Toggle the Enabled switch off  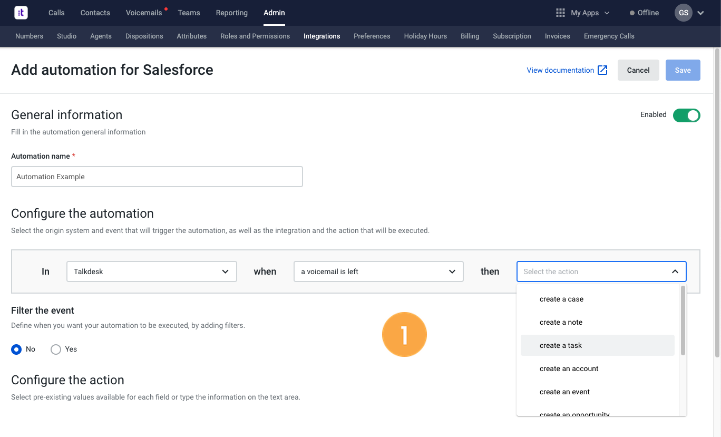pos(687,115)
